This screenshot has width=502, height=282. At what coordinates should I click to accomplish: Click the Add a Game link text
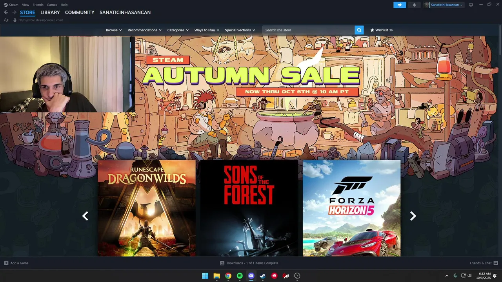(19, 263)
